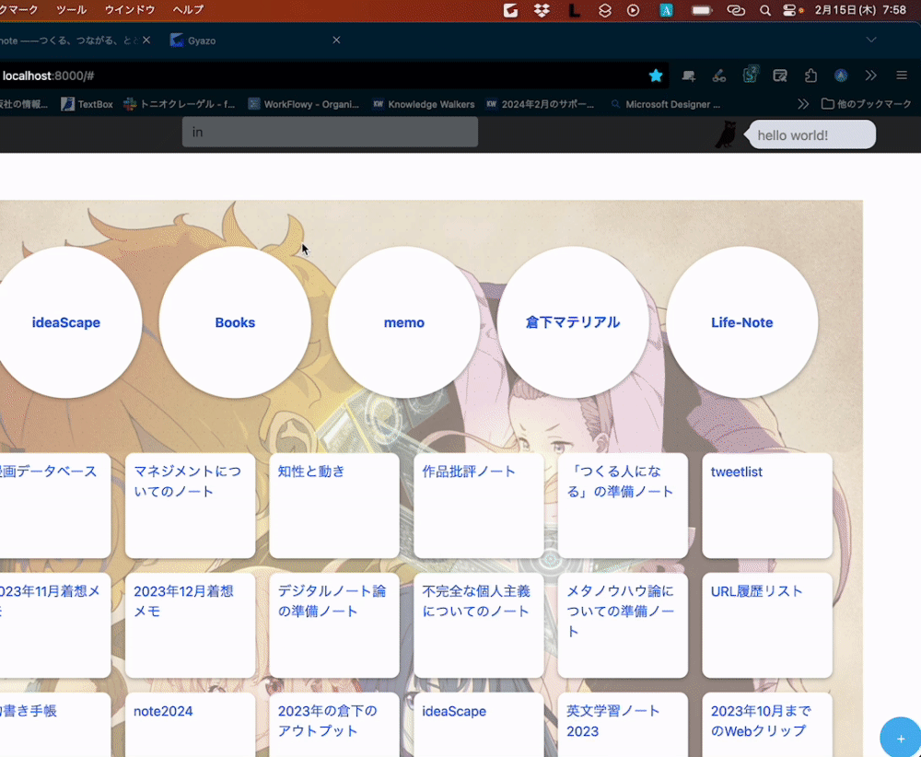Open the 不完全な個人主義についてのノート card
The height and width of the screenshot is (757, 921).
click(479, 625)
